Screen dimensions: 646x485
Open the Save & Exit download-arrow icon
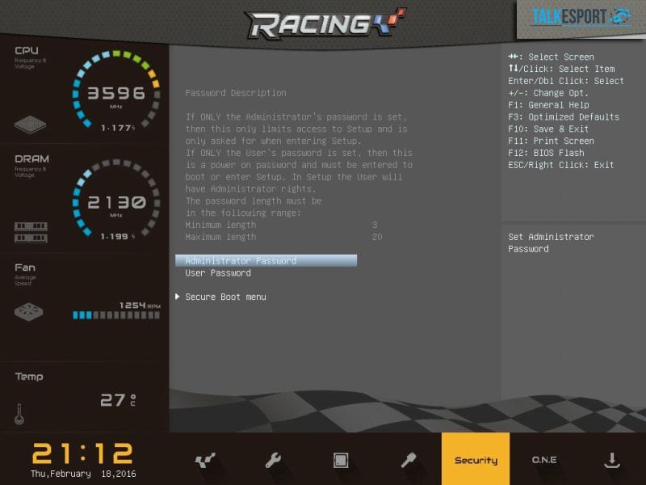(611, 460)
